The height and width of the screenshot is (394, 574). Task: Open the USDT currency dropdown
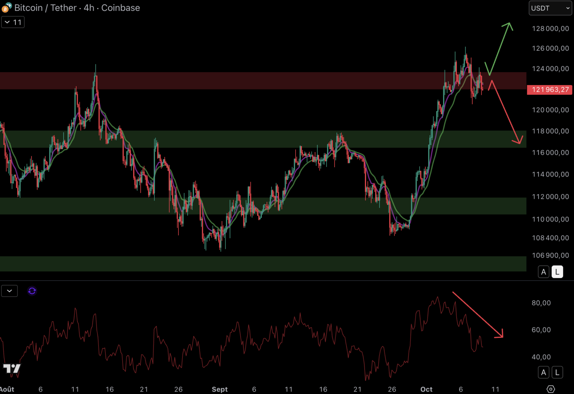[x=550, y=8]
